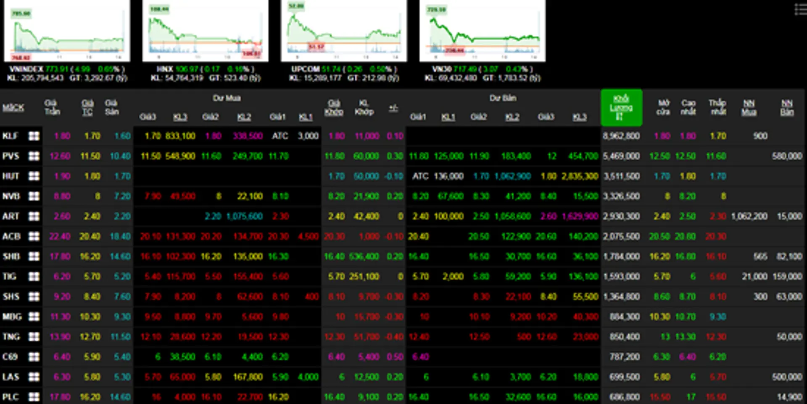Click the Giá Khớp column header

tap(334, 107)
